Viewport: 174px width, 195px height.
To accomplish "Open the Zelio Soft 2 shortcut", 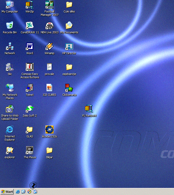I will (x=29, y=109).
